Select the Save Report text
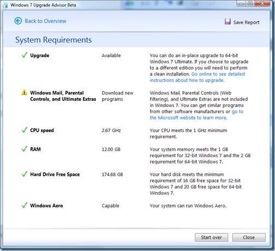The width and height of the screenshot is (275, 251). click(246, 22)
